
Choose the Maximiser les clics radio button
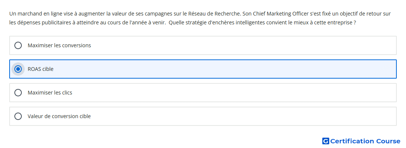[18, 93]
